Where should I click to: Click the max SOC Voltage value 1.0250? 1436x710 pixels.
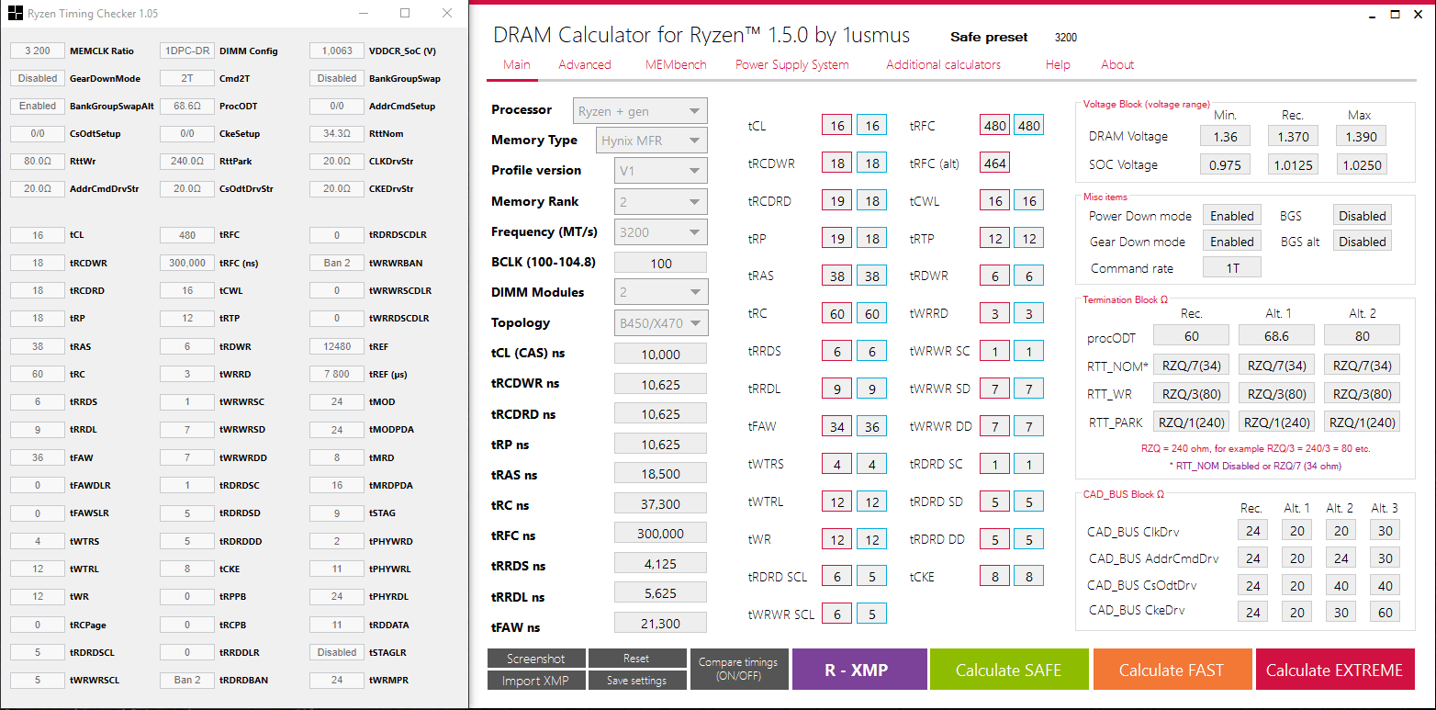pos(1360,164)
